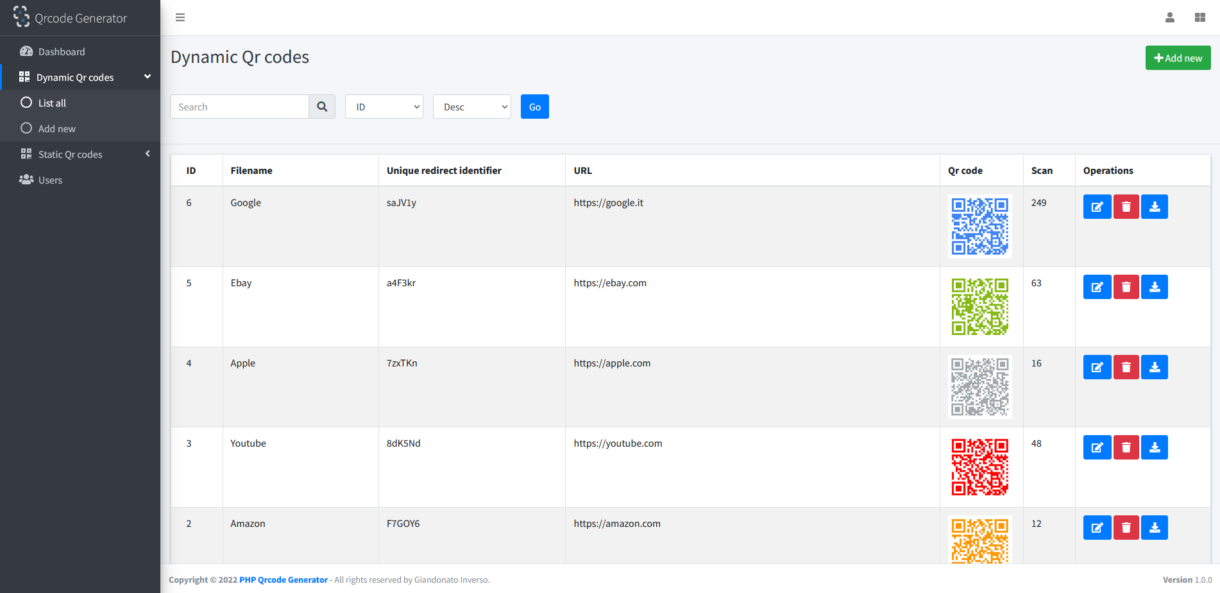Select the saJV1y identifier text

click(402, 203)
